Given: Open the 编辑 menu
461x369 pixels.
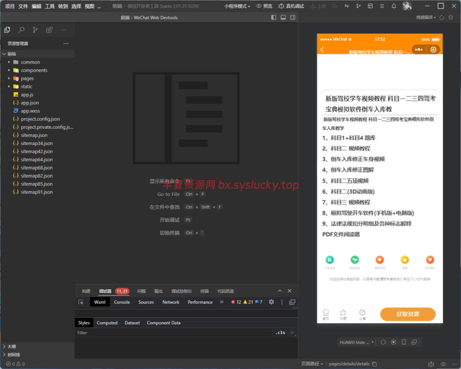Looking at the screenshot, I should [x=36, y=6].
